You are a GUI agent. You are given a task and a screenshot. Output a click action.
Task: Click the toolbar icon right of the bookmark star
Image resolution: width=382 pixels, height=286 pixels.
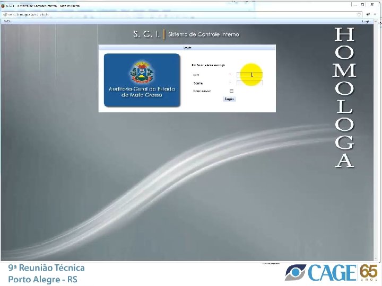coord(368,14)
